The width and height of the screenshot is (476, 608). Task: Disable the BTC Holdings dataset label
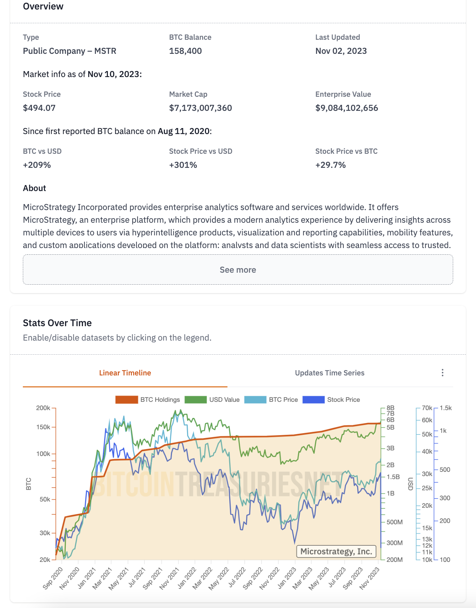[x=160, y=400]
